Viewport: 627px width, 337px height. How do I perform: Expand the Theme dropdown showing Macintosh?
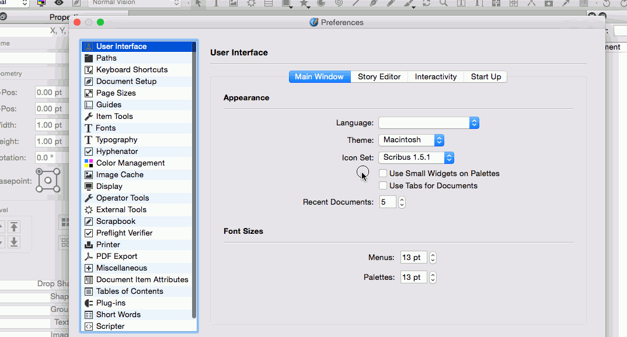pos(411,140)
